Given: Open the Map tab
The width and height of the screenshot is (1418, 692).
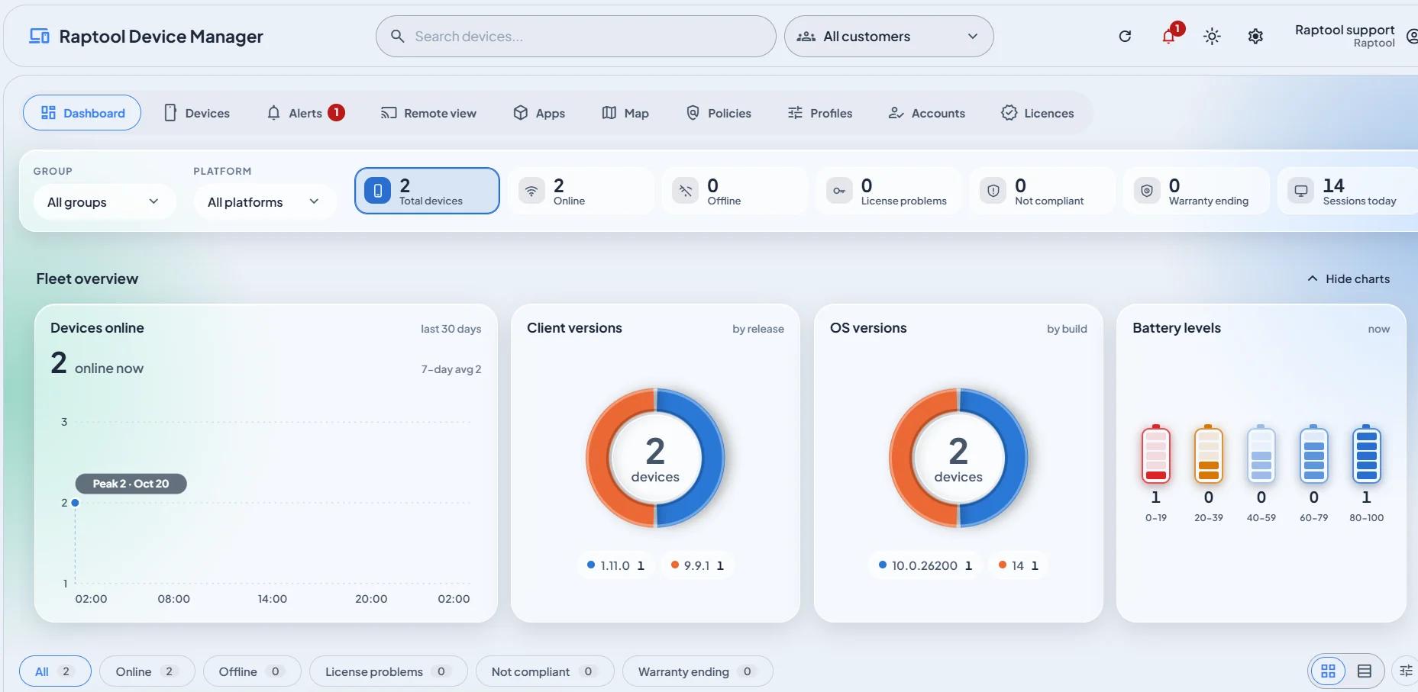Looking at the screenshot, I should point(625,113).
